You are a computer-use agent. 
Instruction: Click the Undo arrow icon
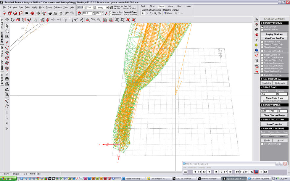(67, 13)
